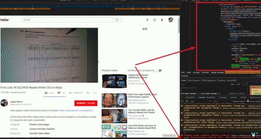
Task: Open the account avatar menu
Action: click(x=171, y=20)
